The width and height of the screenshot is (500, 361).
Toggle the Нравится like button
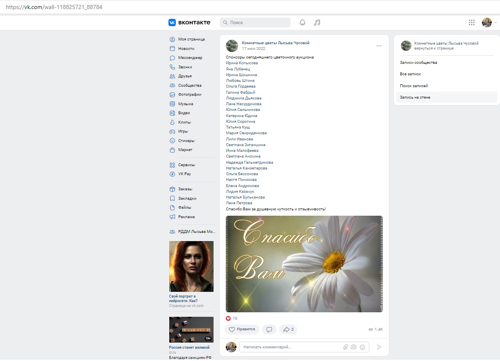[x=242, y=329]
